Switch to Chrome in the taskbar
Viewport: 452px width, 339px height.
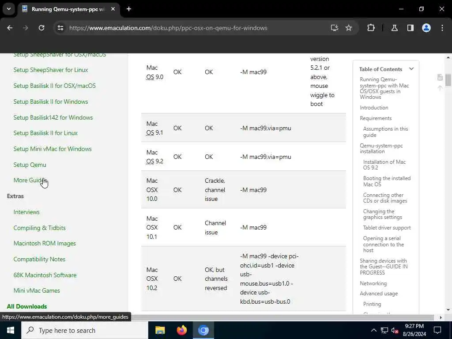(x=203, y=330)
